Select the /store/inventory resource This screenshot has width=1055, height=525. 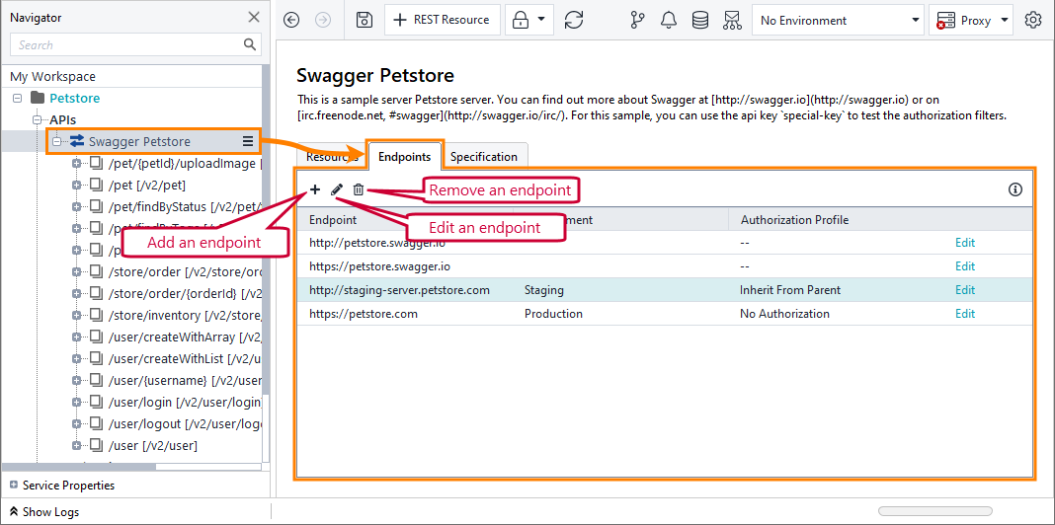pyautogui.click(x=185, y=315)
